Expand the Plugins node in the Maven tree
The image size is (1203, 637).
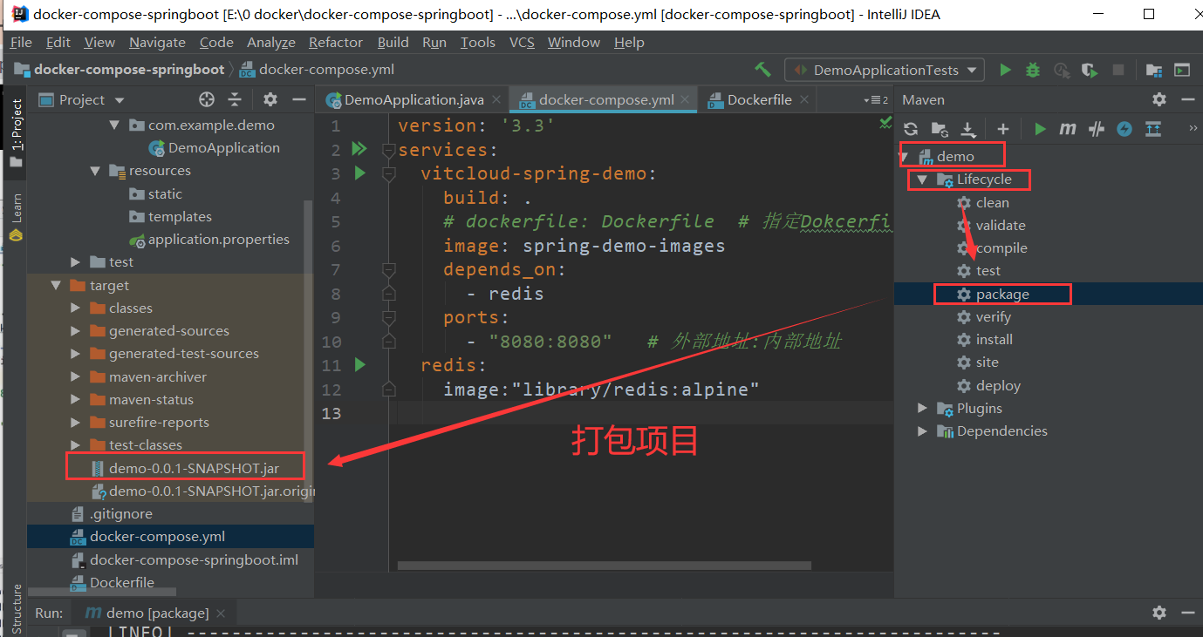(922, 408)
